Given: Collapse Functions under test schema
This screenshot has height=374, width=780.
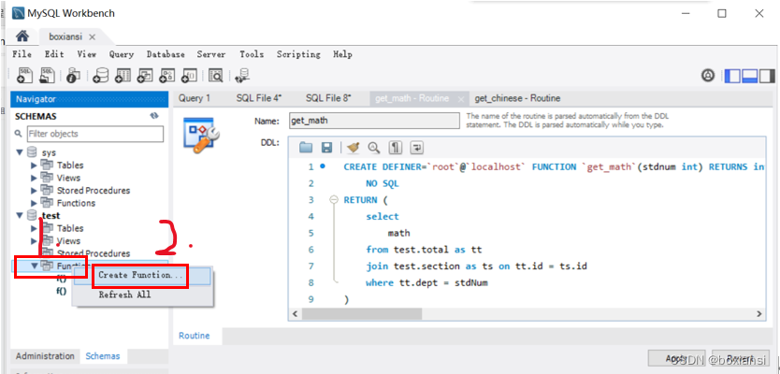Looking at the screenshot, I should click(x=34, y=266).
